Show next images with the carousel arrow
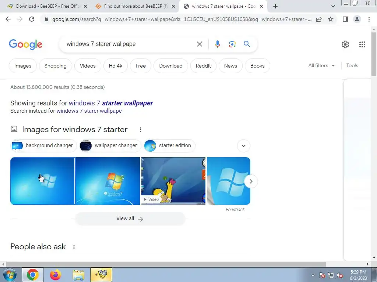 click(x=251, y=181)
